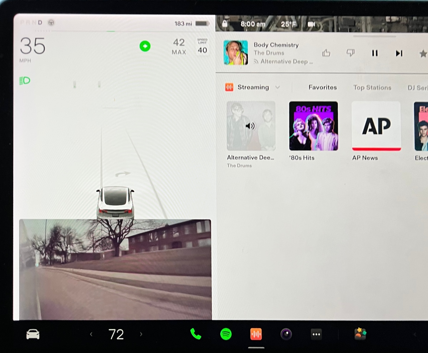Tap the 183 mi battery range
The height and width of the screenshot is (353, 428).
[183, 24]
